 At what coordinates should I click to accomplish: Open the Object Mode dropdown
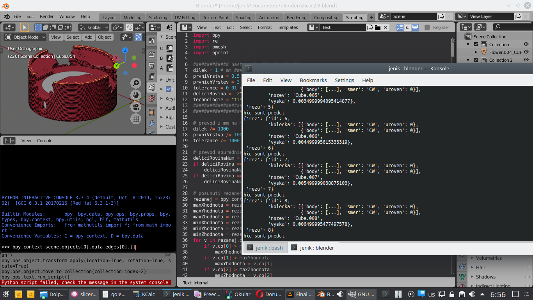[x=25, y=37]
